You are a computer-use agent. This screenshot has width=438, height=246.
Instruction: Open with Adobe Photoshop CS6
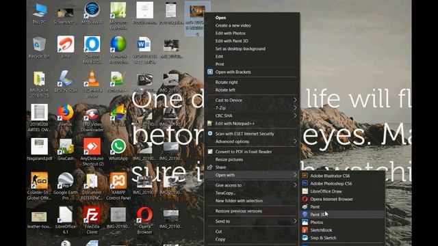(x=342, y=184)
